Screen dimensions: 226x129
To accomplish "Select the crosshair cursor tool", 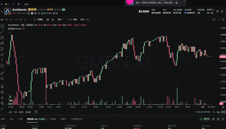I will (2, 26).
